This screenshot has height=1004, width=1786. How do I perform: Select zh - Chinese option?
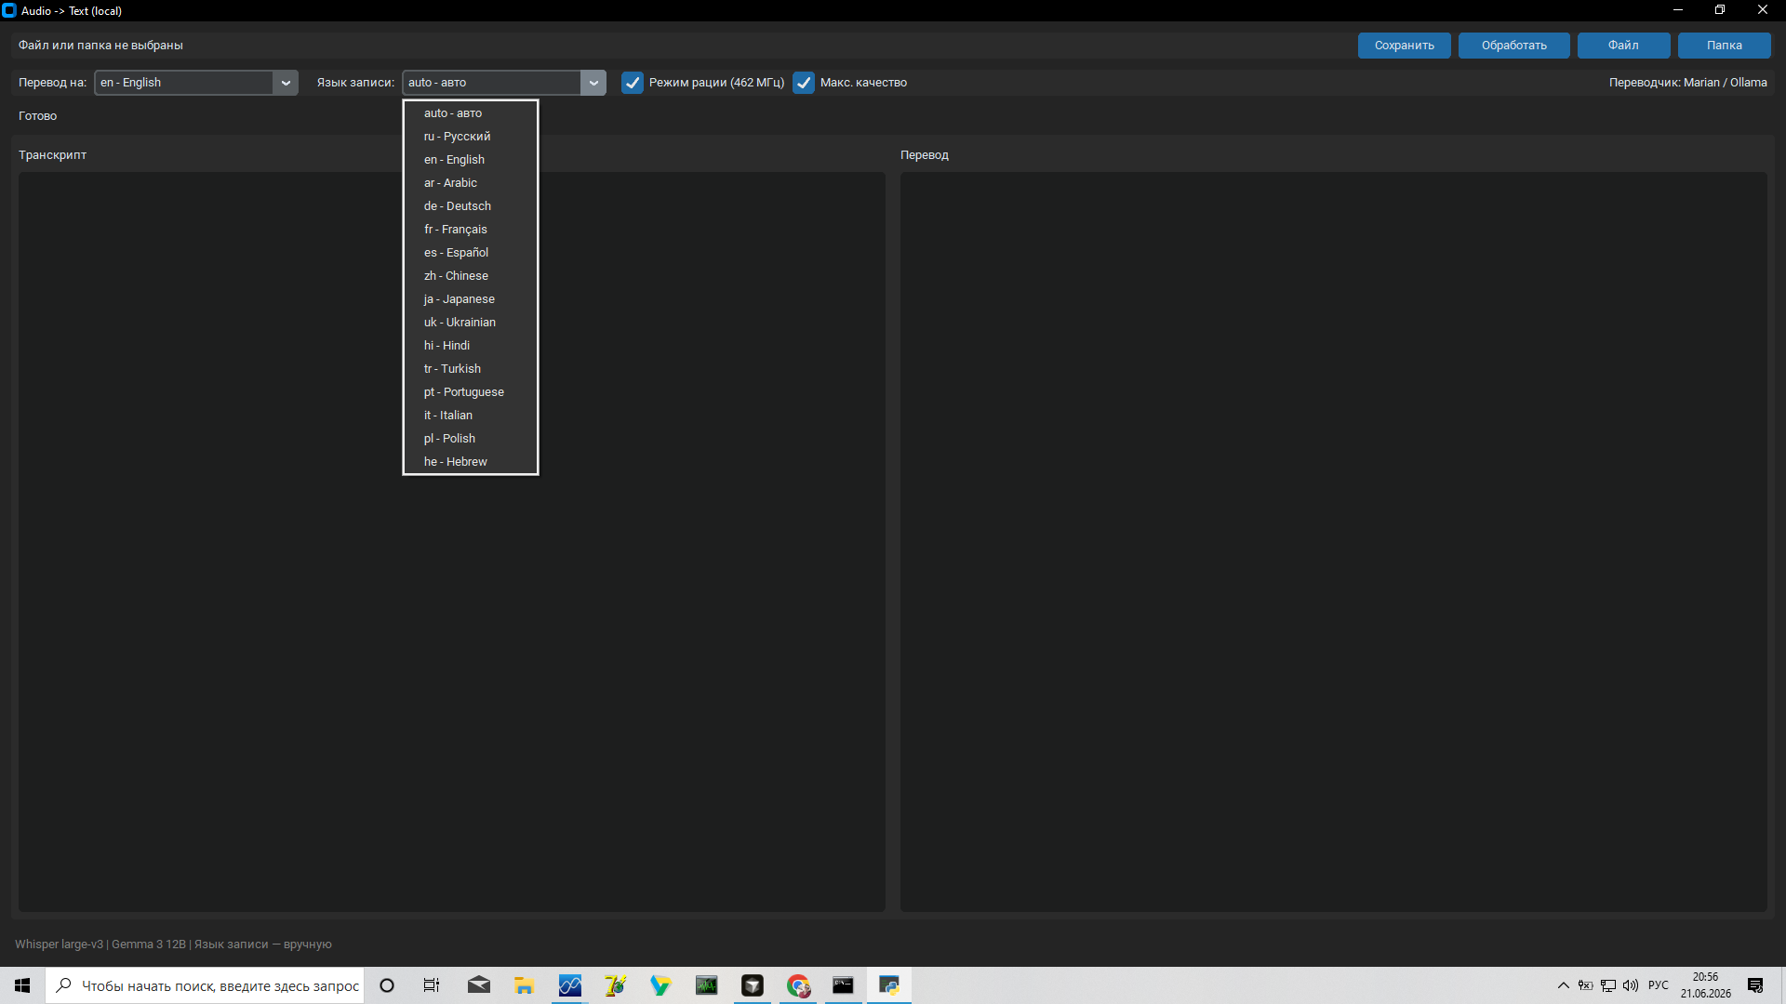coord(471,276)
